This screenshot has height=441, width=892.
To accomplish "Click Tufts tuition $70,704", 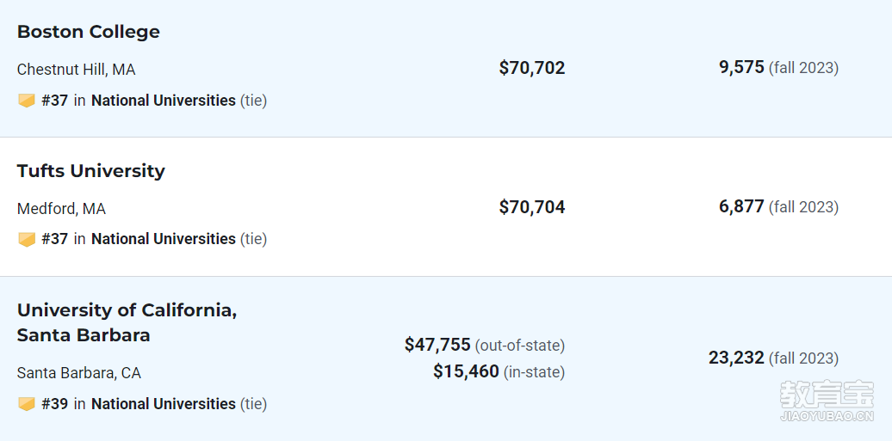I will tap(532, 207).
